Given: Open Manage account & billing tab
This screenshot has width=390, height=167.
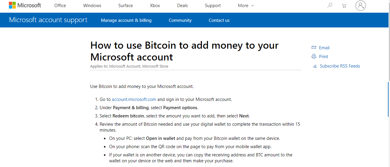Looking at the screenshot, I should click(126, 20).
